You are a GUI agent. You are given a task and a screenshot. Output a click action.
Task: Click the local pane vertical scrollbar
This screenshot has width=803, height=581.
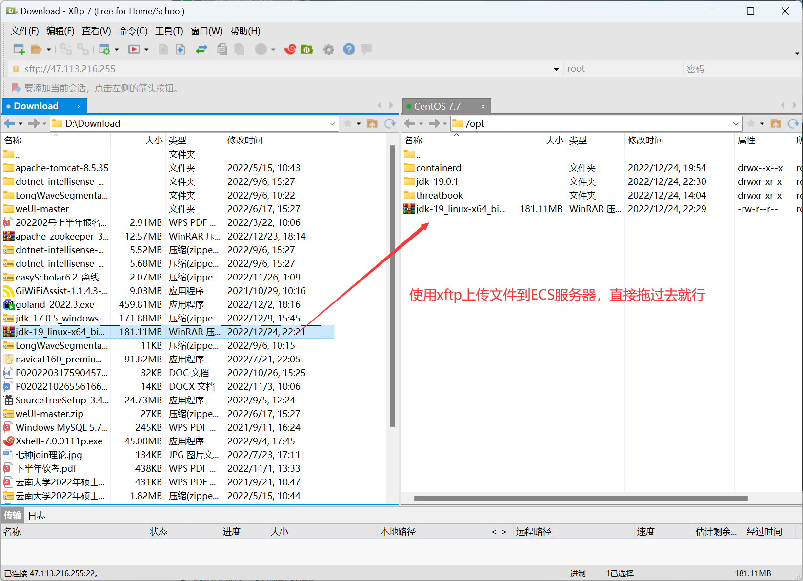(x=392, y=286)
